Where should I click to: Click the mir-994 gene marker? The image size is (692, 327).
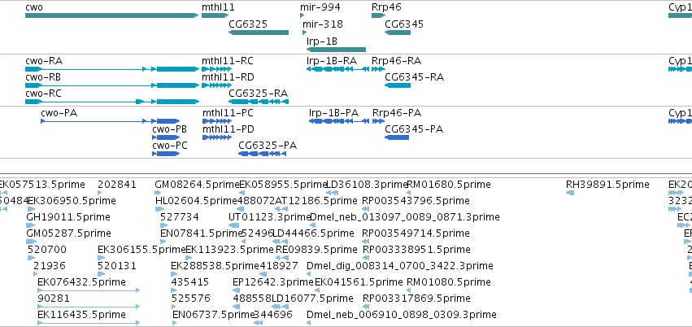click(x=302, y=15)
